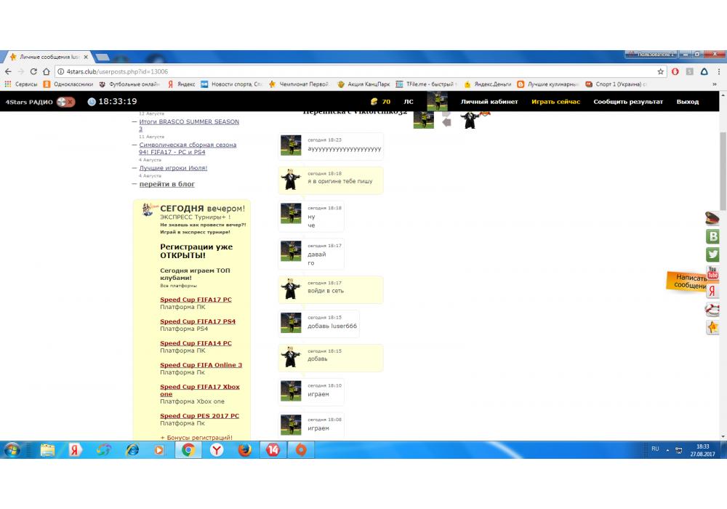The image size is (727, 509).
Task: Toggle the 4Stars radio switch
Action: [66, 102]
